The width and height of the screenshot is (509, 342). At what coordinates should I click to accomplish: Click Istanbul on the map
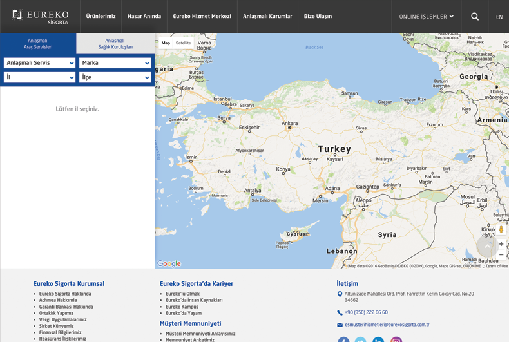[222, 99]
